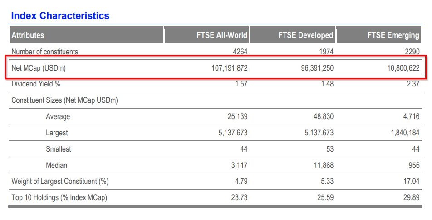Click the constituents value 4264
Screen dimensions: 432x220
240,52
